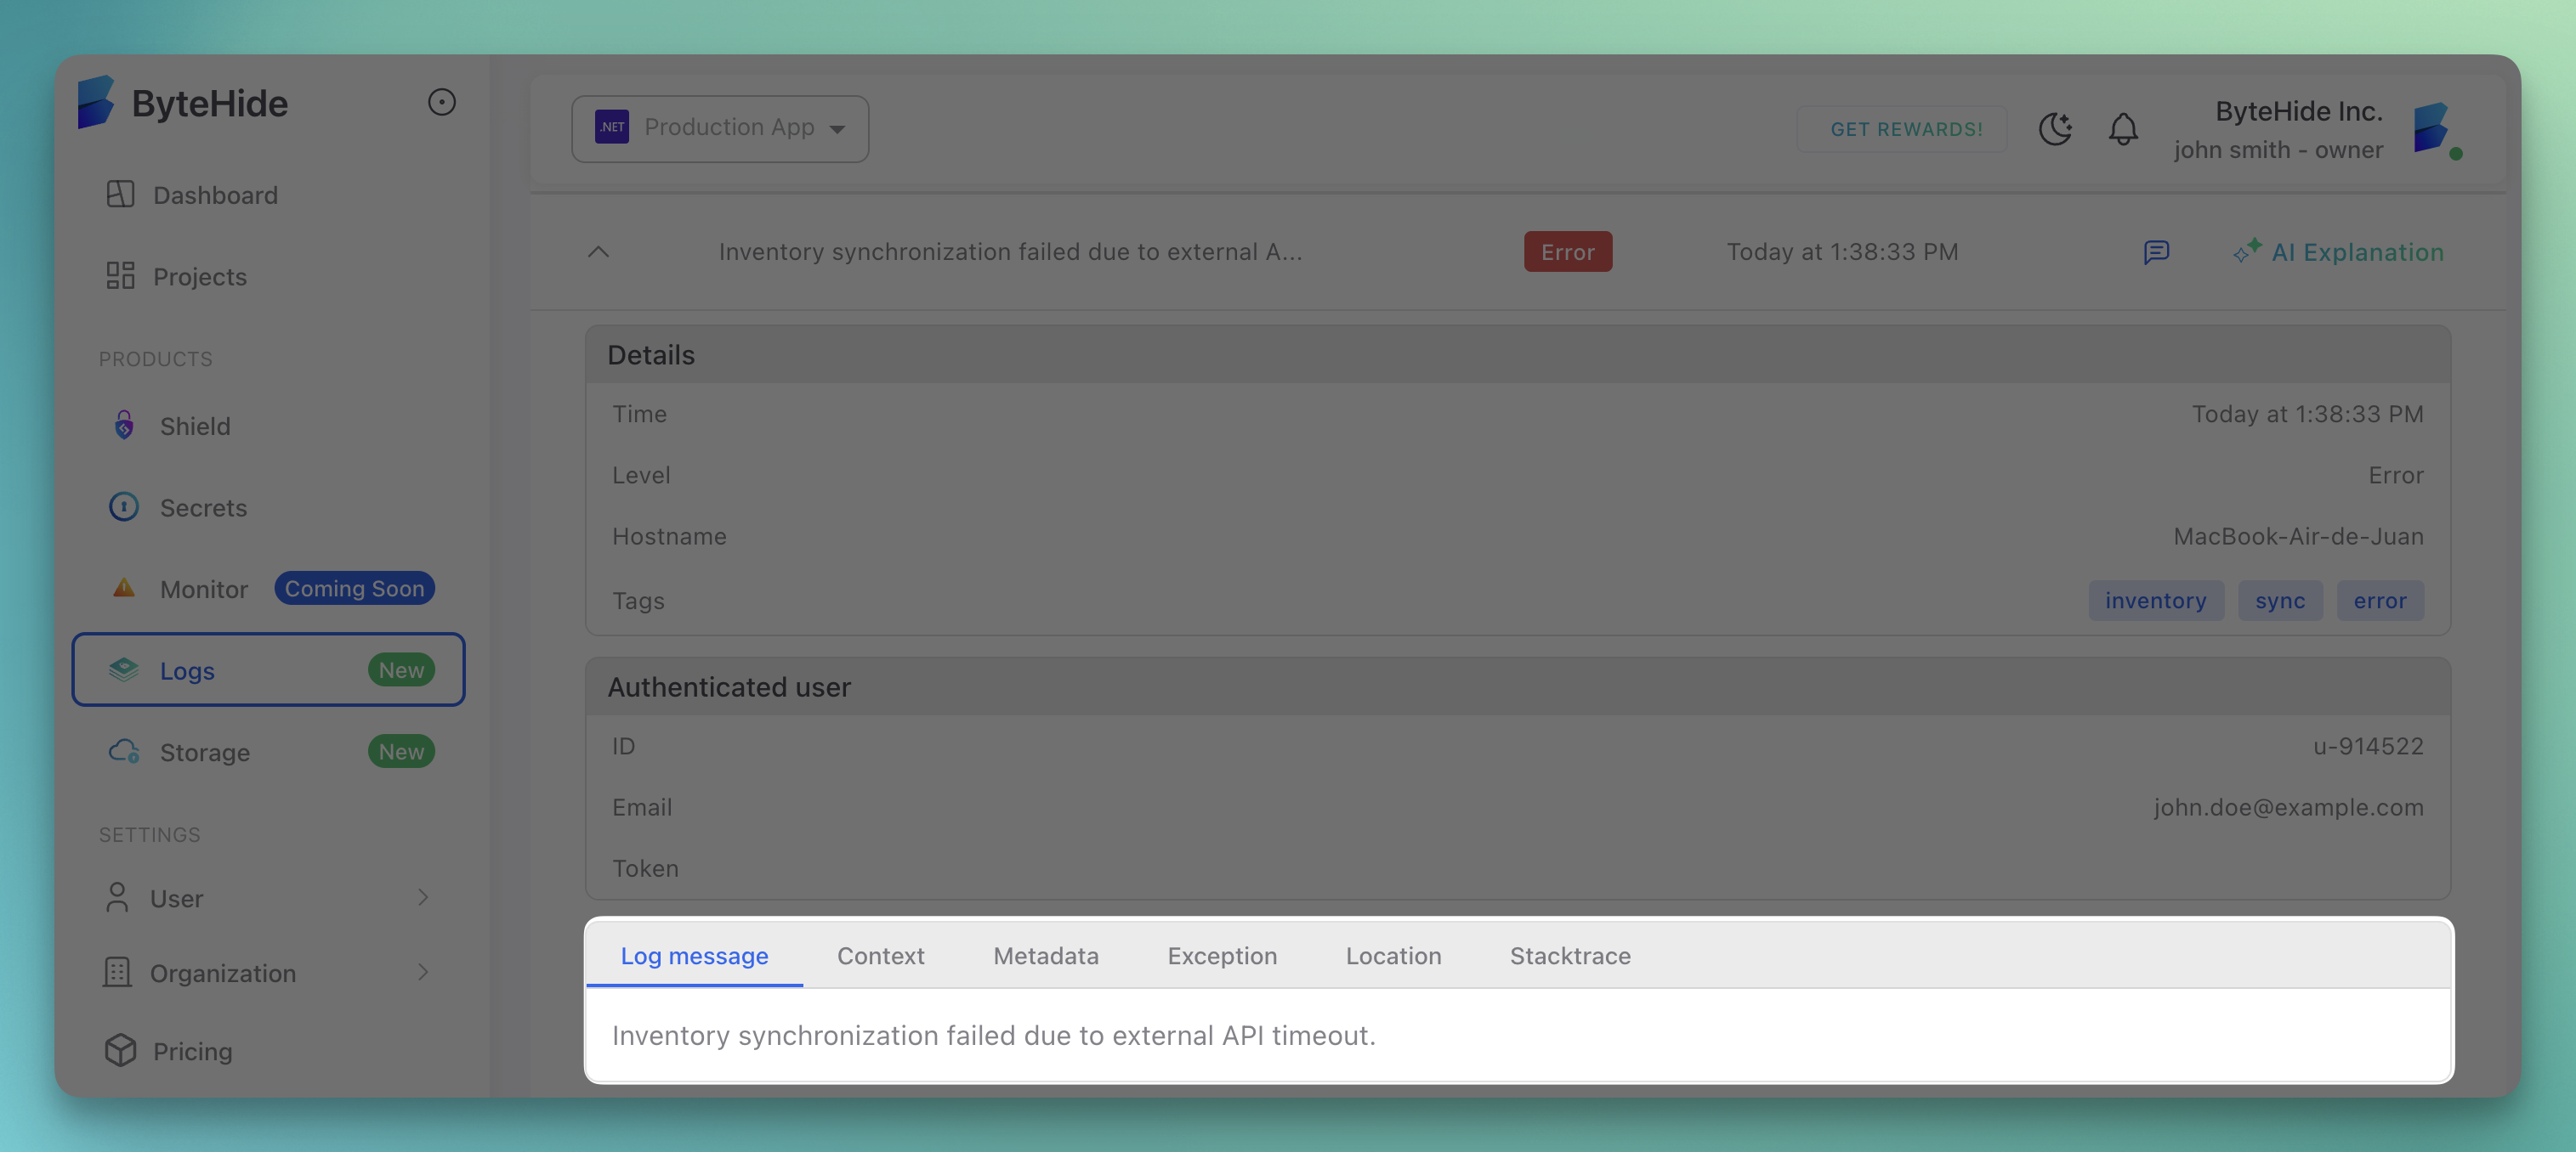Open the Production App selector
The height and width of the screenshot is (1152, 2576).
coord(719,128)
